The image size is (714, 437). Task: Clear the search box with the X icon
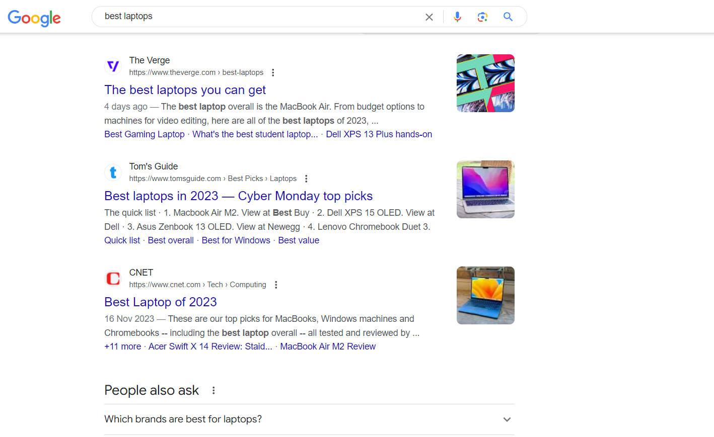429,17
